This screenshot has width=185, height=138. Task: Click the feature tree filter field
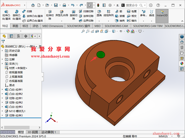(21, 42)
